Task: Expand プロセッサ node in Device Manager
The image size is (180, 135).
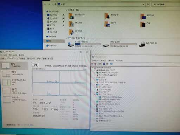Action: (95, 107)
